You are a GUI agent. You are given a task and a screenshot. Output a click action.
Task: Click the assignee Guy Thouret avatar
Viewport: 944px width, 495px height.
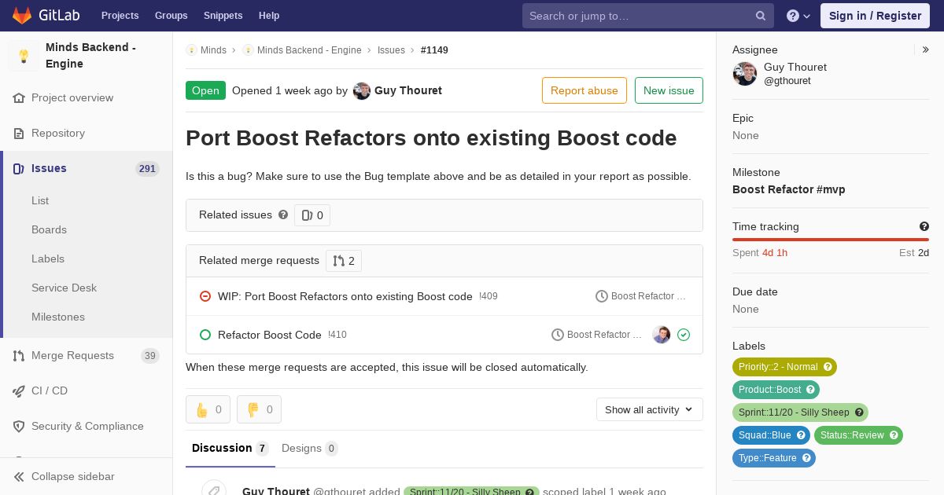point(745,74)
